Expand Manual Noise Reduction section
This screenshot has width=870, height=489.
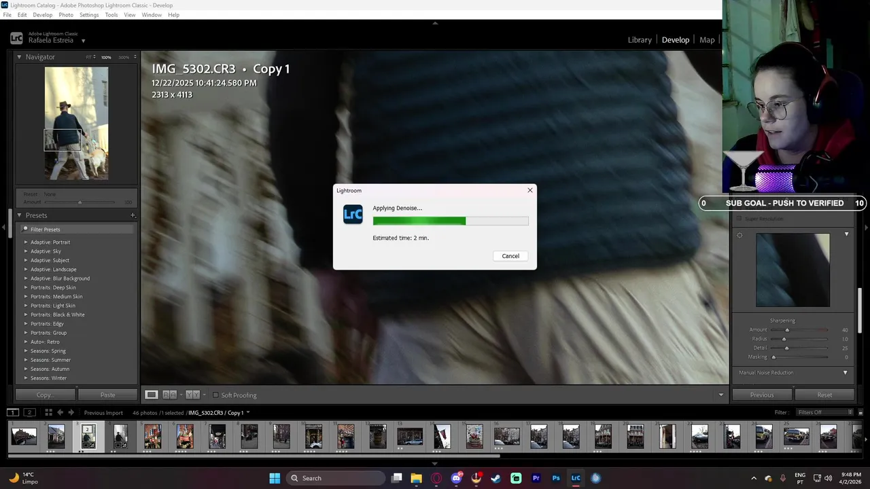[846, 373]
